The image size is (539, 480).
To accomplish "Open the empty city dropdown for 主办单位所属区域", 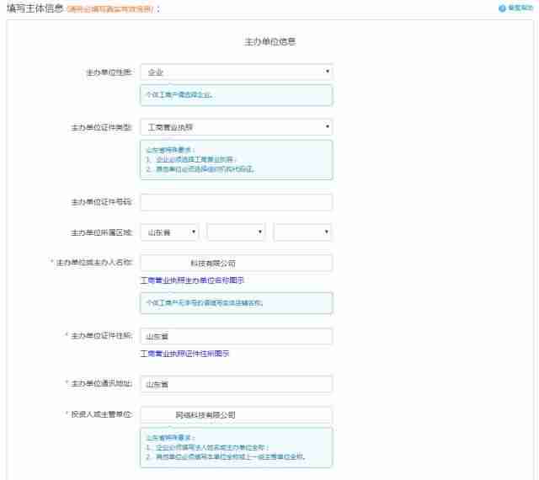I will click(x=236, y=232).
